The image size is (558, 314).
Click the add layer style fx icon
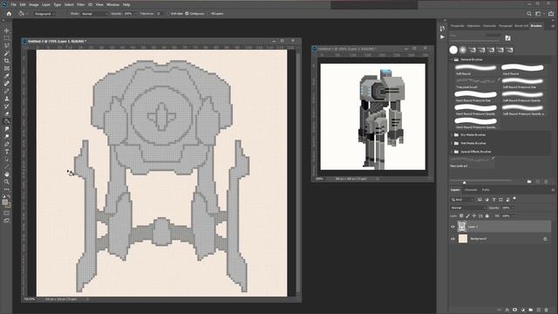507,311
